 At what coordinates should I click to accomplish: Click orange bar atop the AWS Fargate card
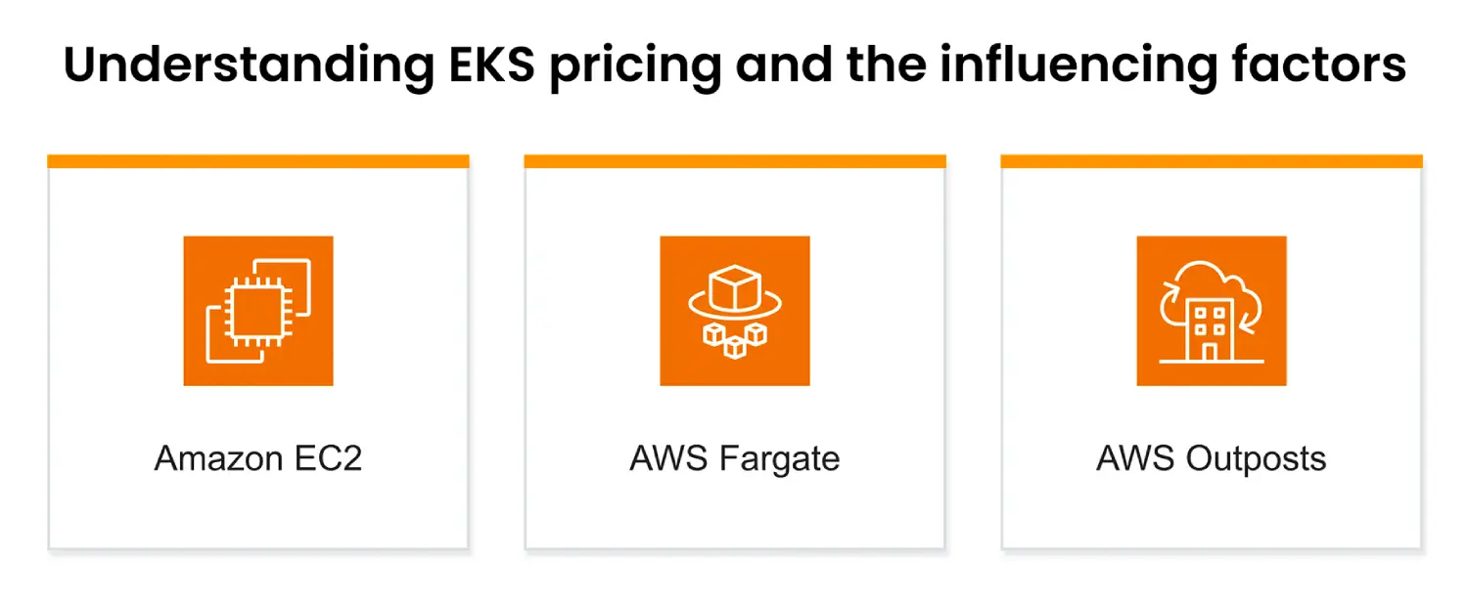(735, 161)
